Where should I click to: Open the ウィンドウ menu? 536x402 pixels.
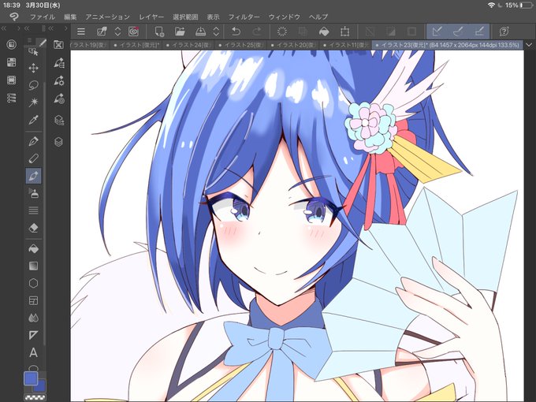pos(284,17)
